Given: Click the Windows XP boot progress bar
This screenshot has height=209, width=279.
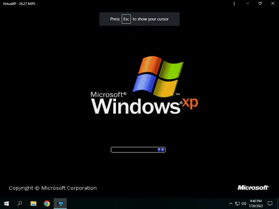Looking at the screenshot, I should point(138,150).
